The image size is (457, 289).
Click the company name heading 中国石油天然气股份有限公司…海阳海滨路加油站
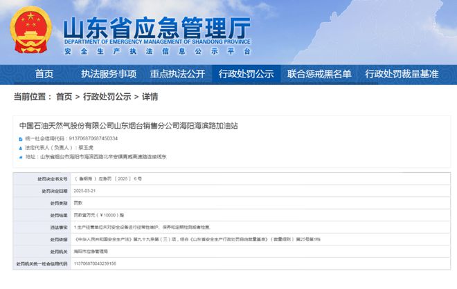(x=129, y=126)
